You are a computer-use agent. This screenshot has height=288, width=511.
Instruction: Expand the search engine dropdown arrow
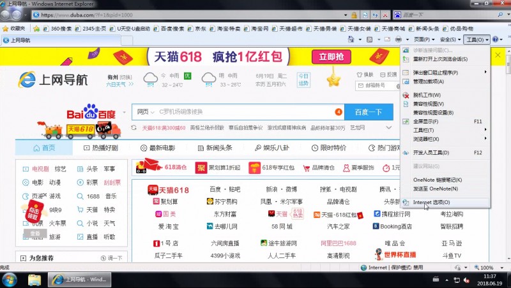click(124, 113)
